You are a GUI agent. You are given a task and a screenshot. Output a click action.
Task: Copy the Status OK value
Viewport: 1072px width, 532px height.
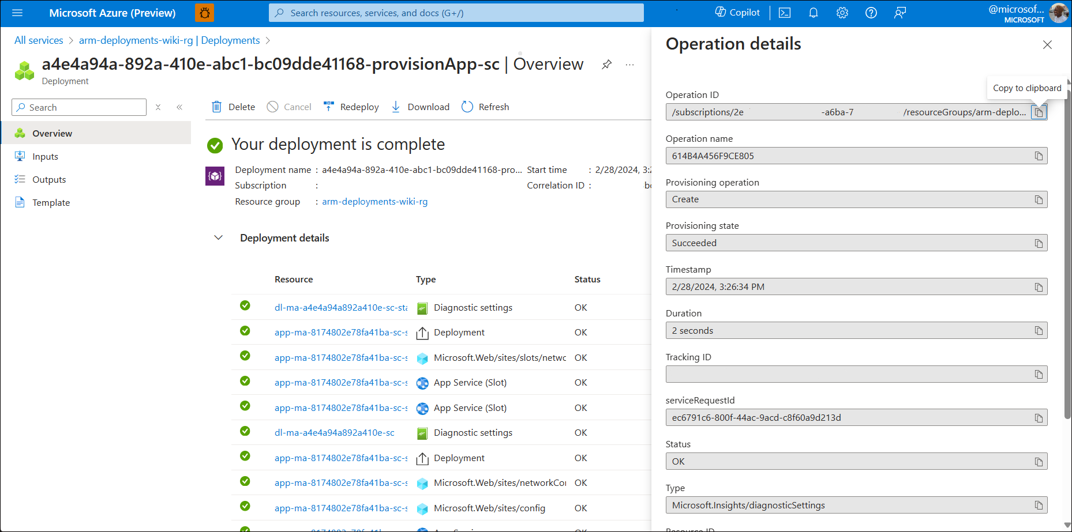click(1039, 462)
